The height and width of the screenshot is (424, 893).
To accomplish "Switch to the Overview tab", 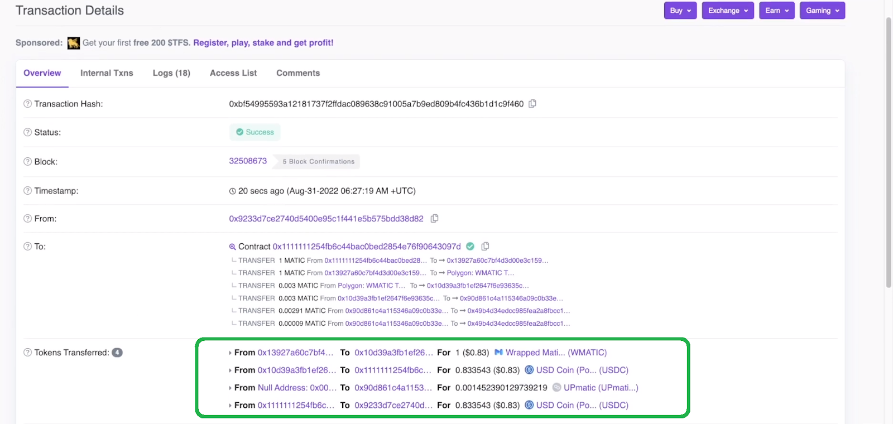I will 42,73.
